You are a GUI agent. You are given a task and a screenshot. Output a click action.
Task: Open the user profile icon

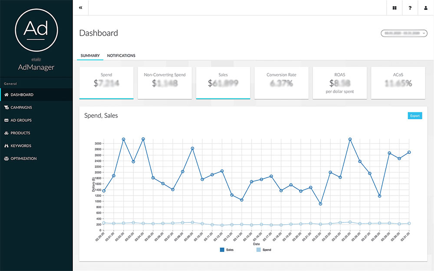pyautogui.click(x=426, y=8)
